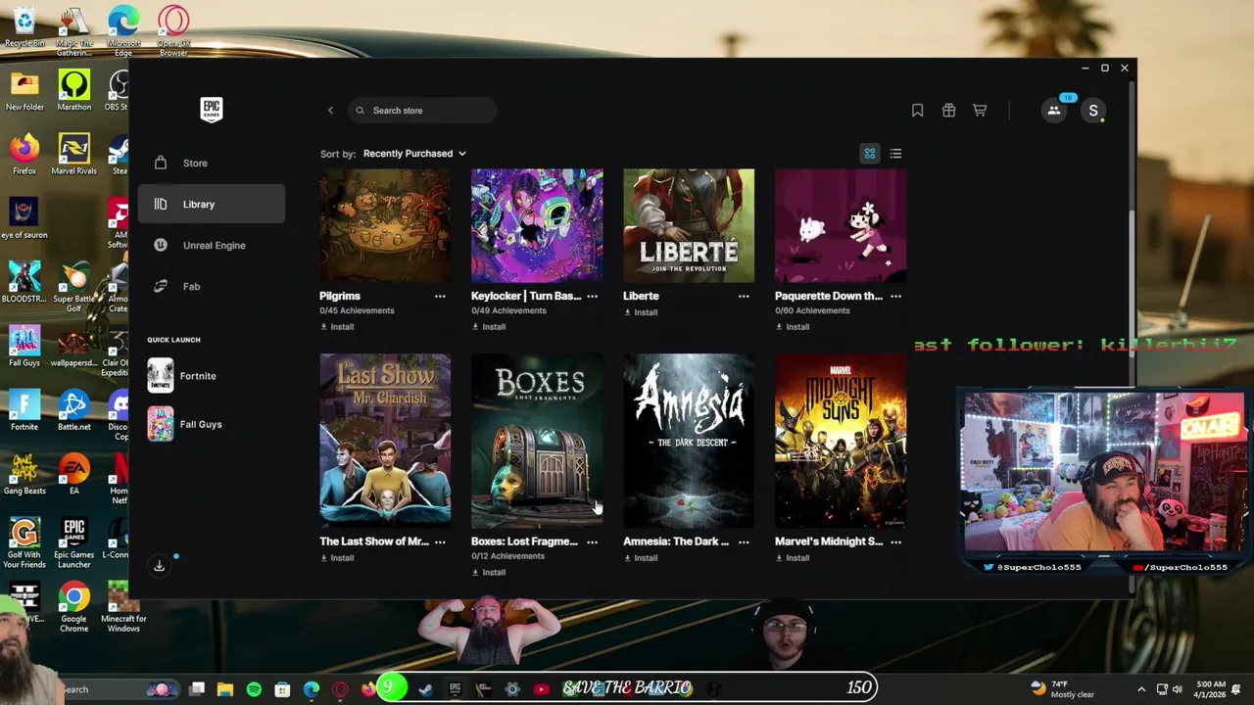Switch library to list view
Image resolution: width=1254 pixels, height=705 pixels.
[x=895, y=154]
